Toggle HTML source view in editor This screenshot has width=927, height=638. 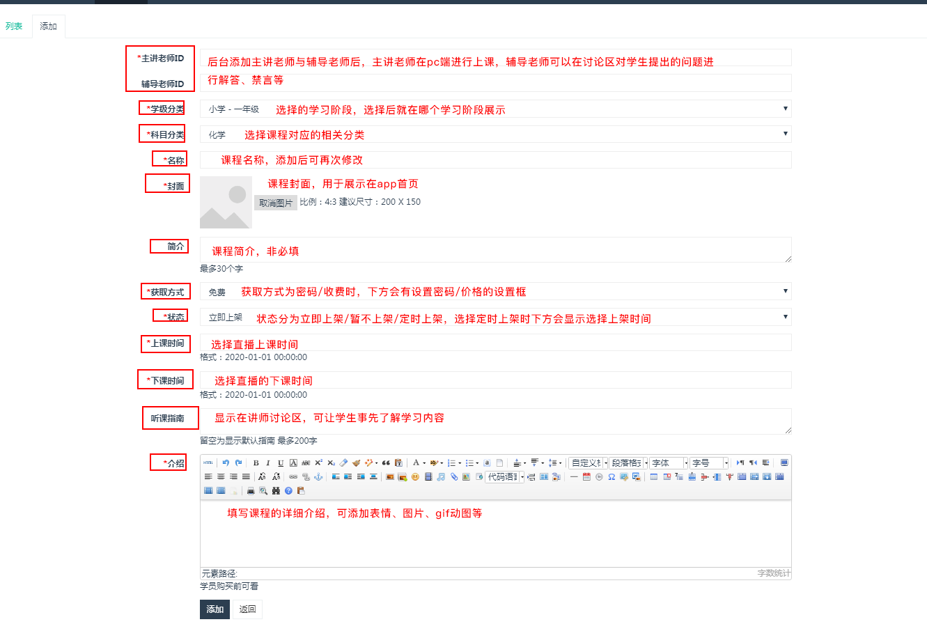(208, 462)
